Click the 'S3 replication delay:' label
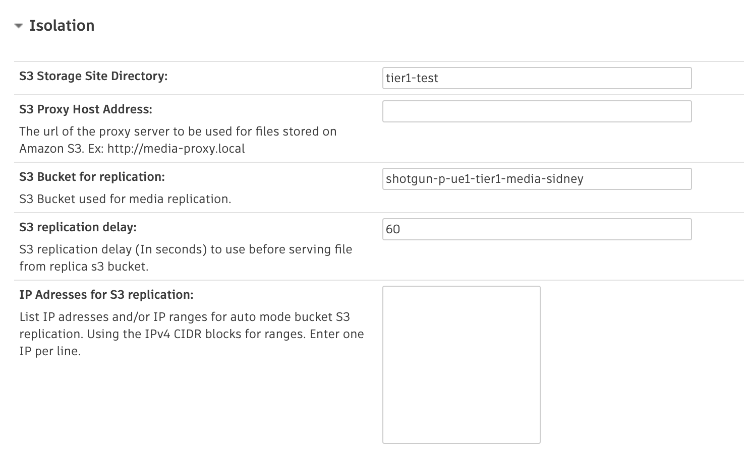The image size is (744, 457). click(x=78, y=227)
